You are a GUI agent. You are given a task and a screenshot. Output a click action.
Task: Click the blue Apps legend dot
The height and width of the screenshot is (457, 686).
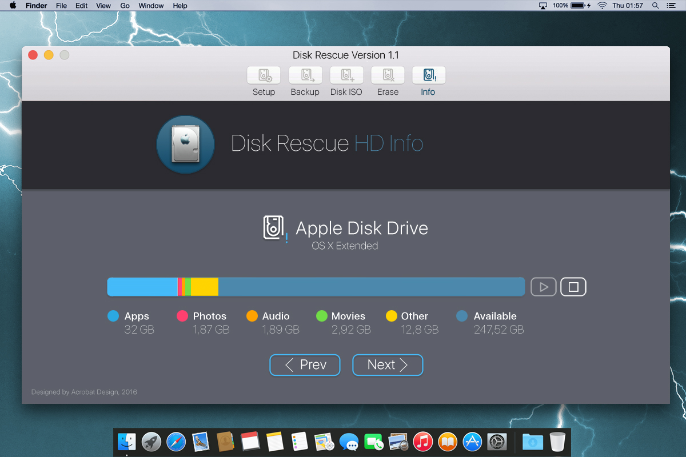(x=113, y=316)
